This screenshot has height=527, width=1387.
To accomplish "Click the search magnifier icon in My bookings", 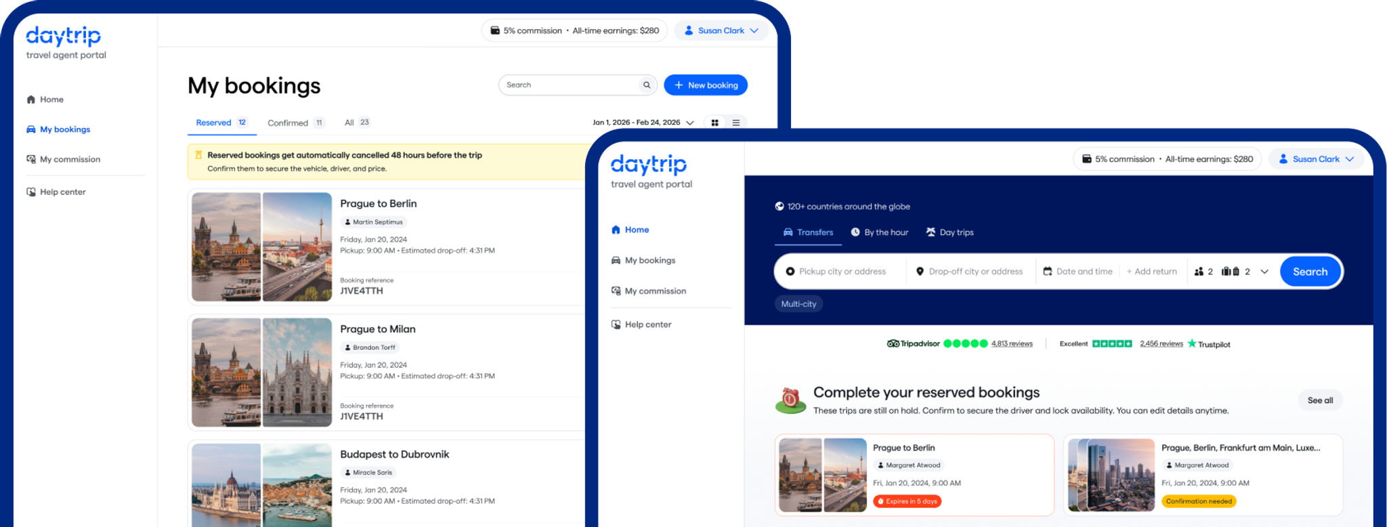I will (x=647, y=85).
